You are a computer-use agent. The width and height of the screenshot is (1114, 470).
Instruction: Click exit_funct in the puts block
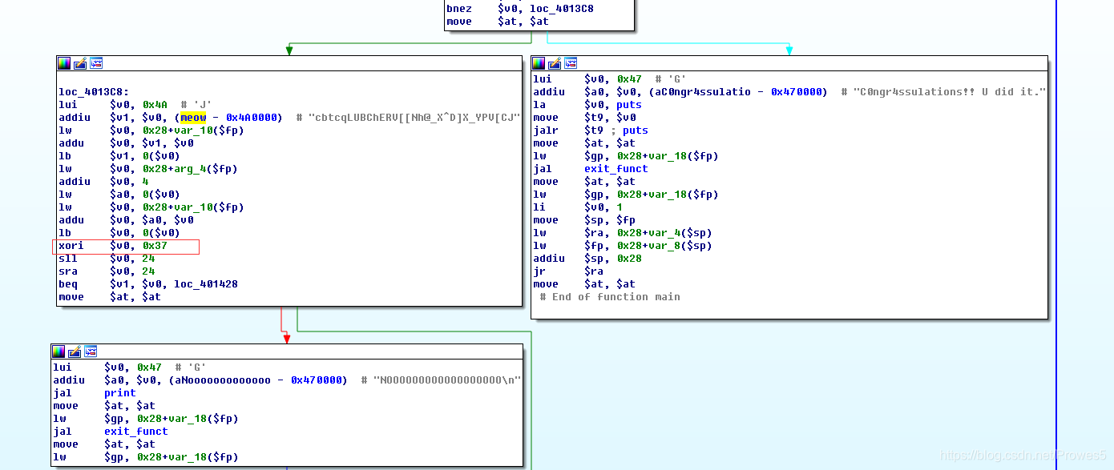tap(616, 169)
